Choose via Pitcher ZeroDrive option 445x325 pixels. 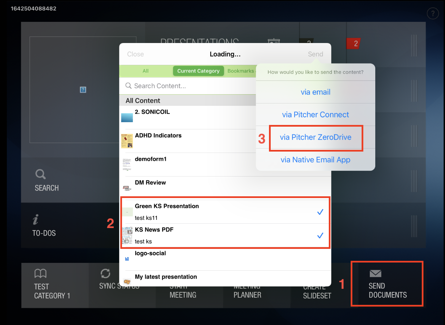point(315,137)
